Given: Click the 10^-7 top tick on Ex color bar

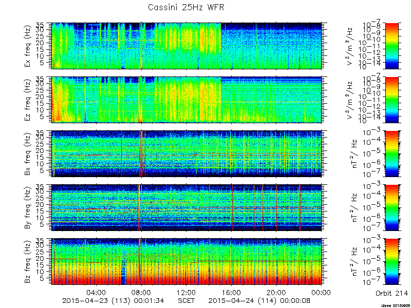Looking at the screenshot, I should [372, 25].
